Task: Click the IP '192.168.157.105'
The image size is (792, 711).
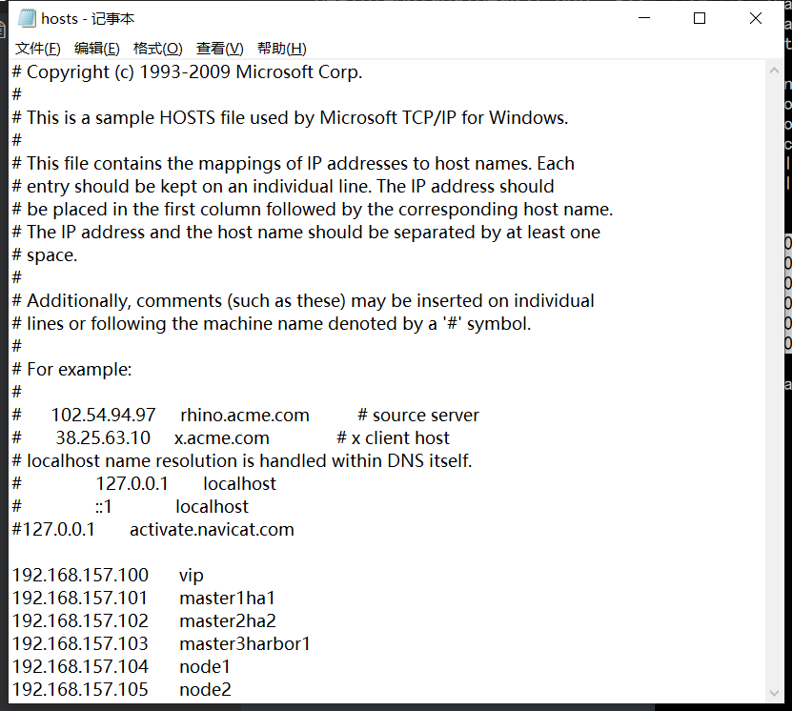Action: pos(80,690)
